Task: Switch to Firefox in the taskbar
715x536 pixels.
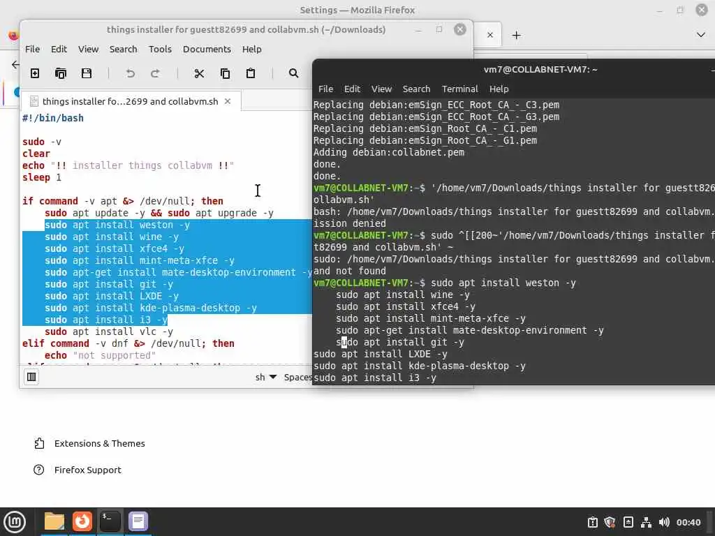Action: [82, 521]
